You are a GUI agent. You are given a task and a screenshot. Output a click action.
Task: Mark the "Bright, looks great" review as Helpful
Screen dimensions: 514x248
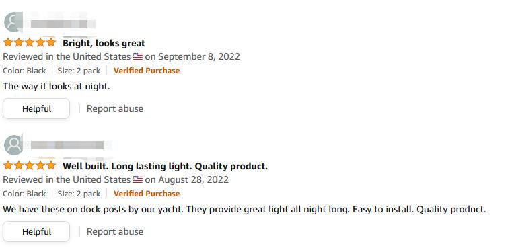(x=36, y=108)
